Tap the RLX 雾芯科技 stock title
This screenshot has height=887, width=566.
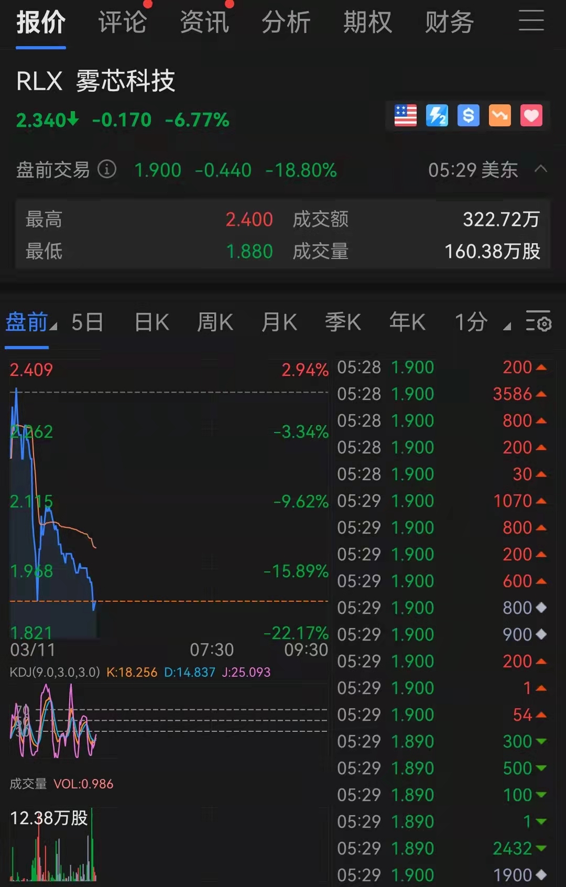point(95,81)
